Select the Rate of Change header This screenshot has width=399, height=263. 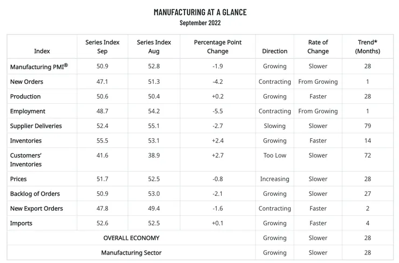coord(318,47)
